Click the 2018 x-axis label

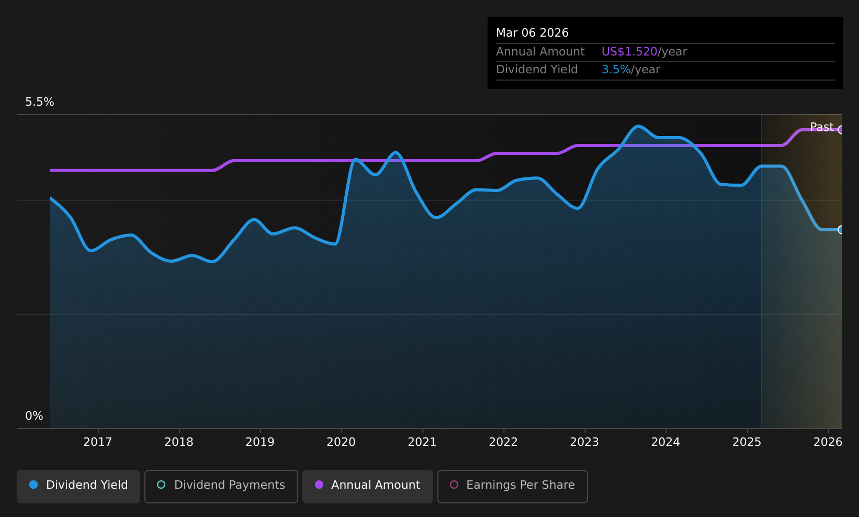tap(179, 442)
